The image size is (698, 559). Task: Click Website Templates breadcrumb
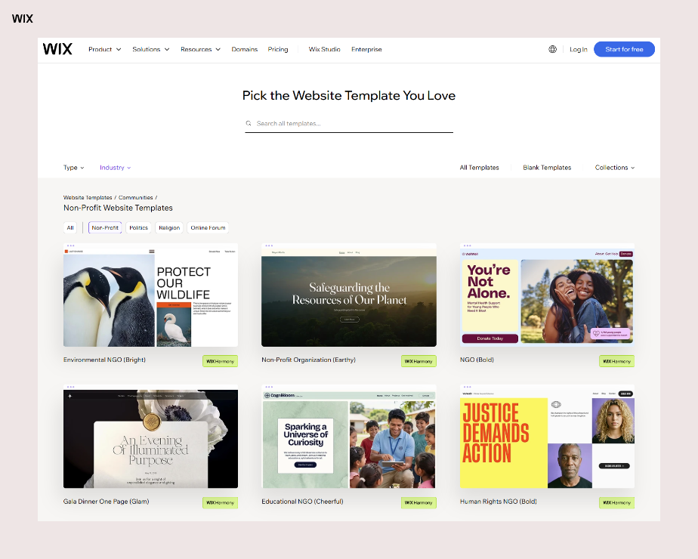pos(88,197)
